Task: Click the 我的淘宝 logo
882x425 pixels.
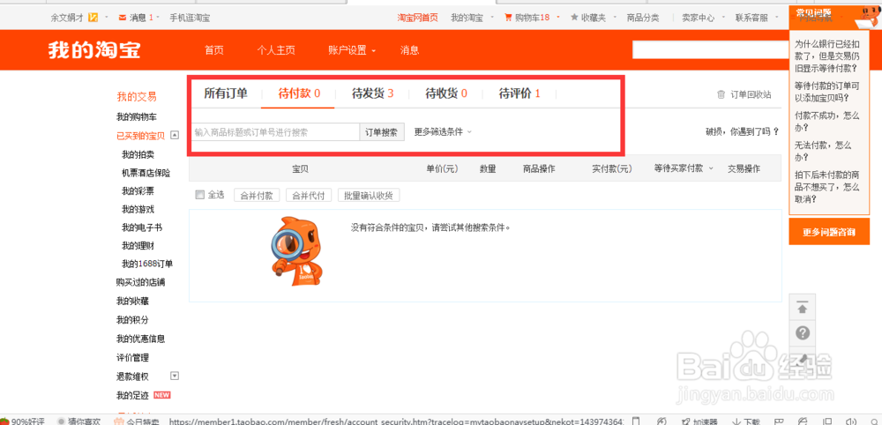Action: pyautogui.click(x=94, y=50)
